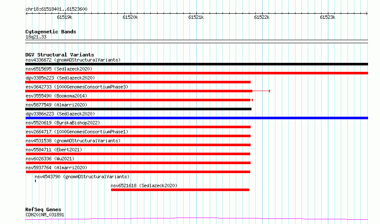This screenshot has width=380, height=224.
Task: Click the RefSeq Genes track title
Action: (x=43, y=209)
